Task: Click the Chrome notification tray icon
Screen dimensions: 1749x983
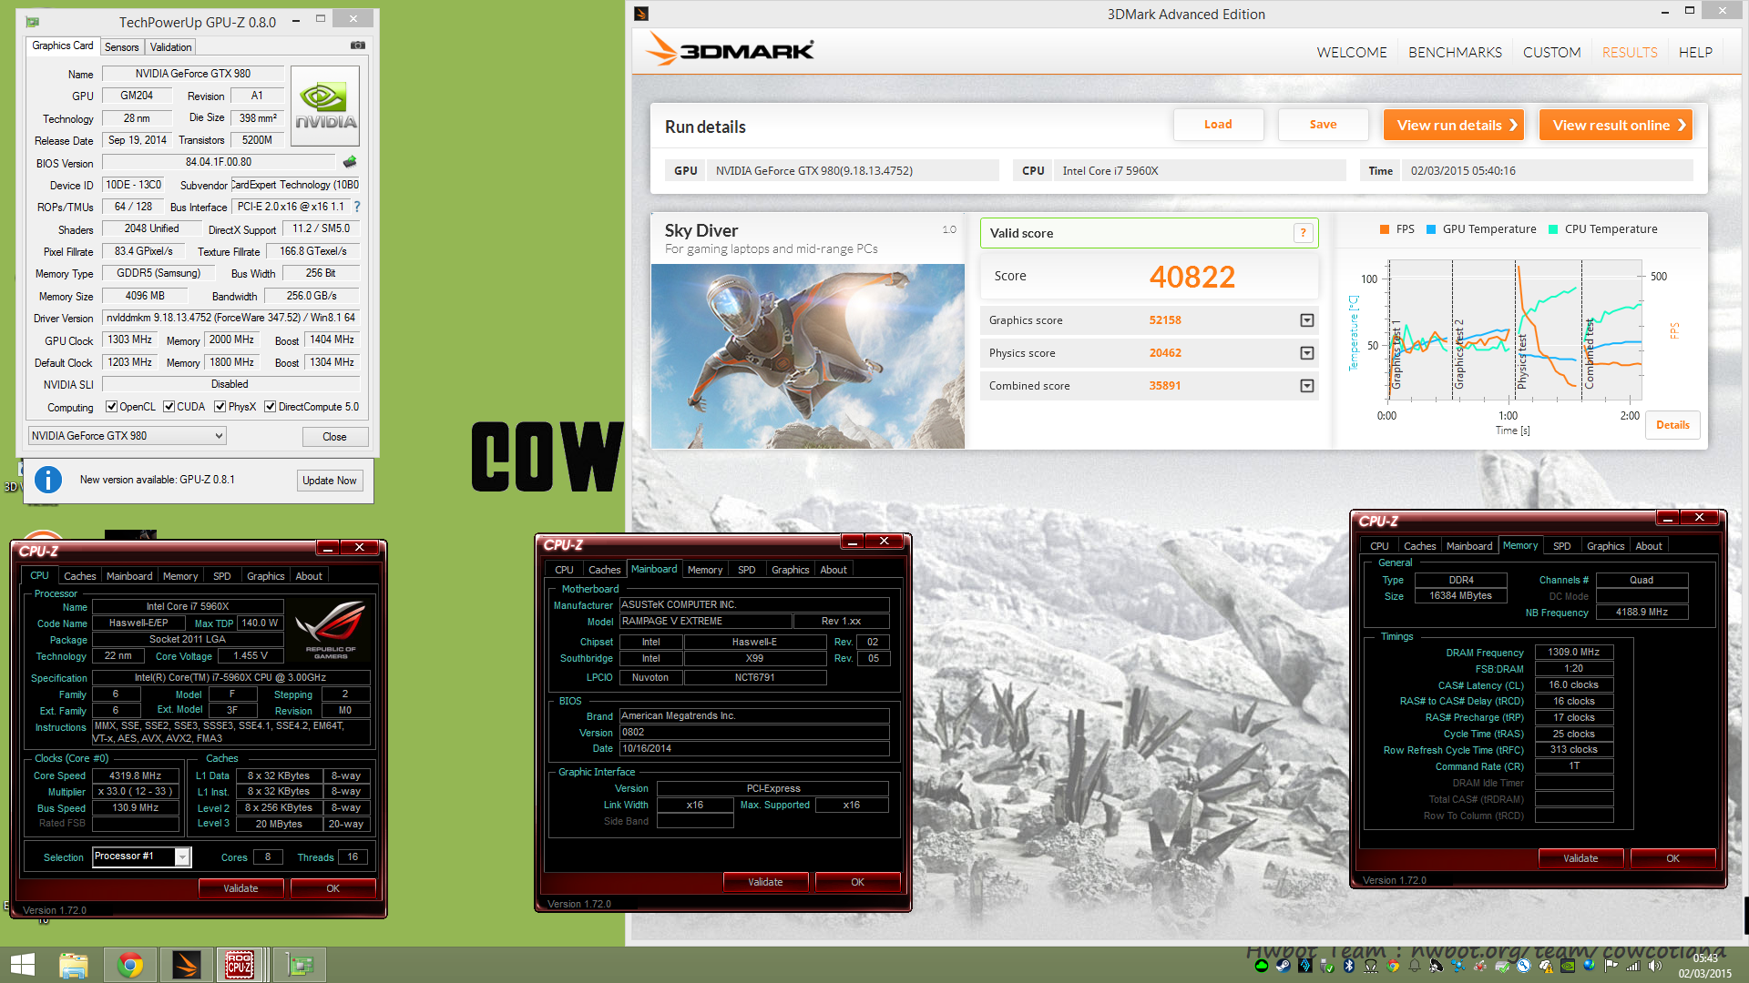Action: coord(1393,966)
